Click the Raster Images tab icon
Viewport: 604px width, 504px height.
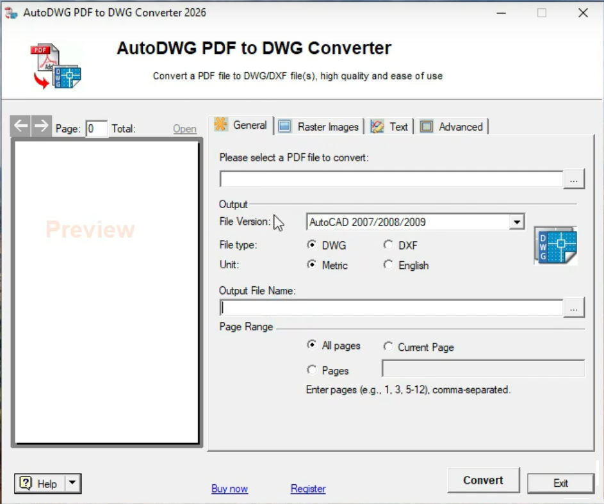(284, 126)
